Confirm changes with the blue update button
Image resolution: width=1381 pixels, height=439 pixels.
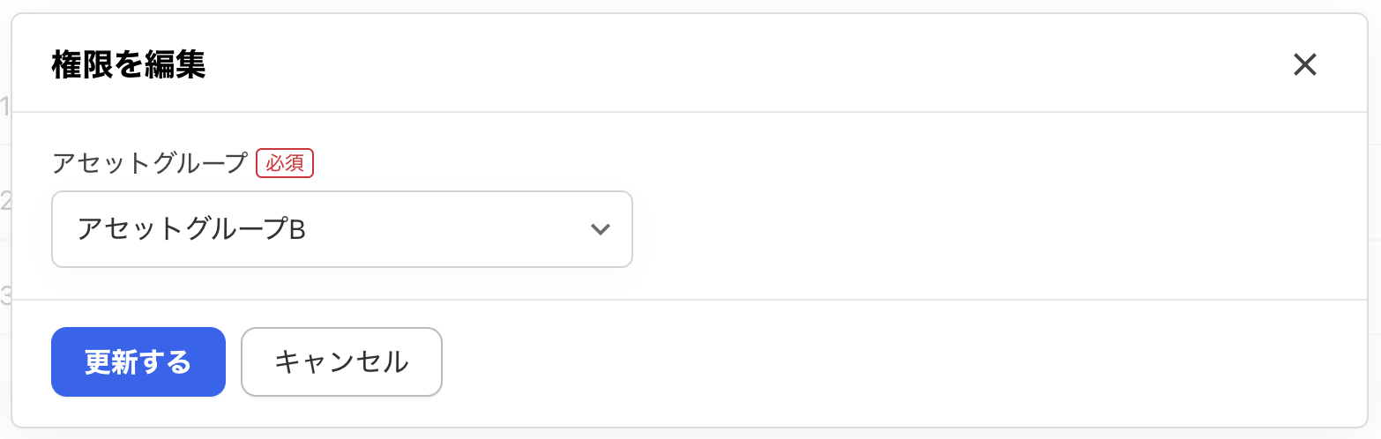138,361
